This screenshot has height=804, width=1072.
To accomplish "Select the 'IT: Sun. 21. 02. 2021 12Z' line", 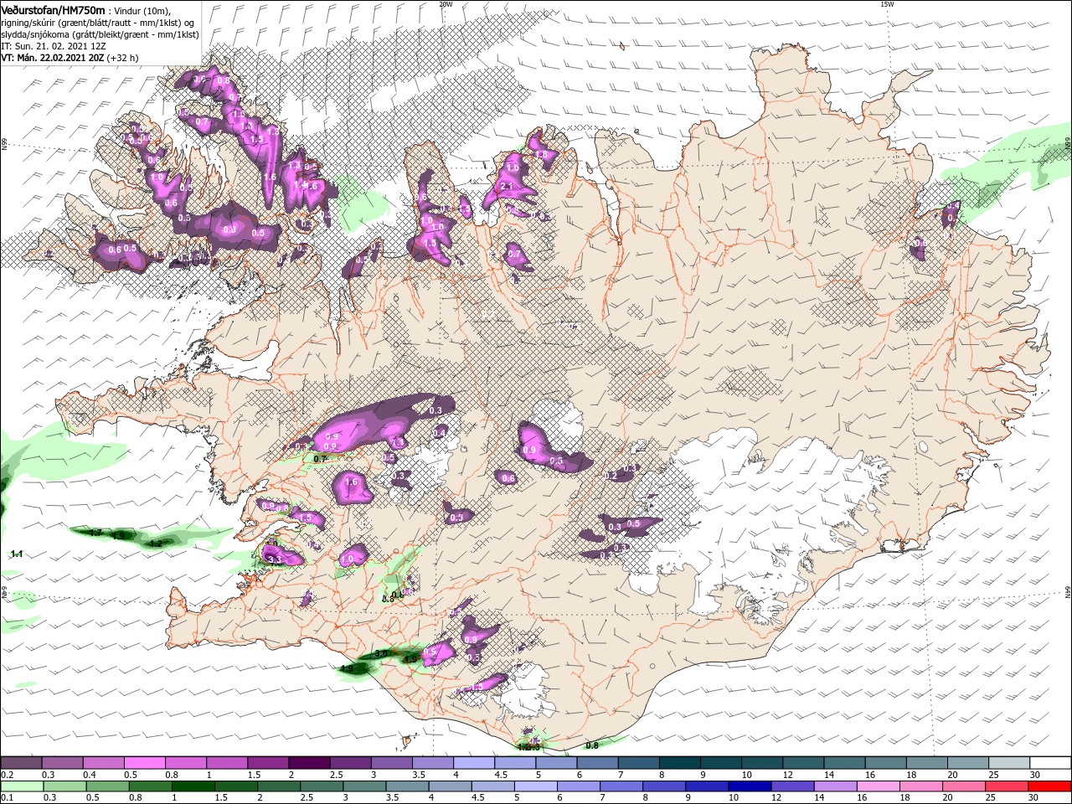I will (x=52, y=46).
